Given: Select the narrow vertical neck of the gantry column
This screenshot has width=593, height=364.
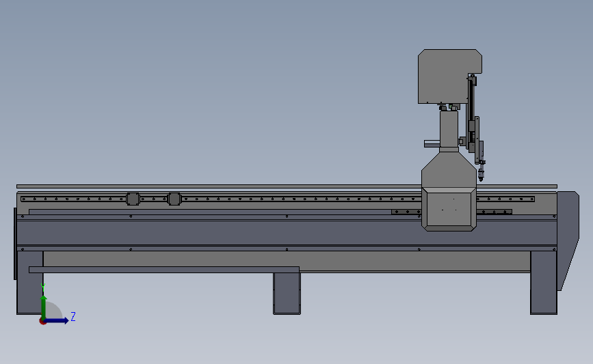Looking at the screenshot, I should click(449, 128).
